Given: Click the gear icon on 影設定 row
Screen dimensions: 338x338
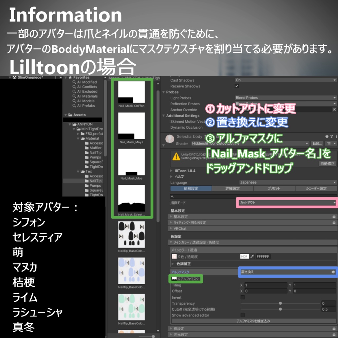Looking at the screenshot, I should pyautogui.click(x=334, y=329).
